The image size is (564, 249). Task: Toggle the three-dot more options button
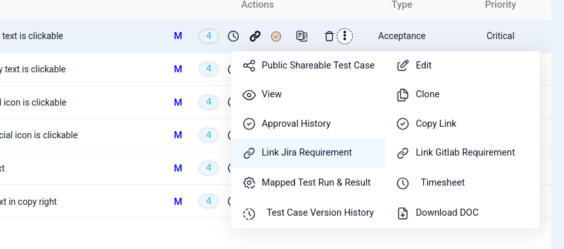[x=344, y=36]
